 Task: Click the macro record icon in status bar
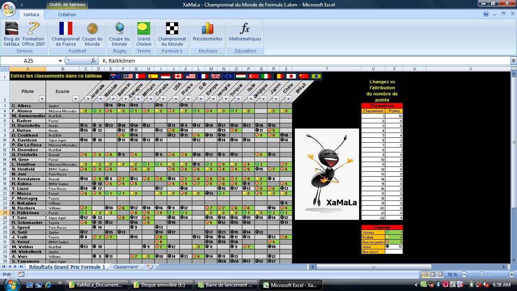pyautogui.click(x=21, y=274)
